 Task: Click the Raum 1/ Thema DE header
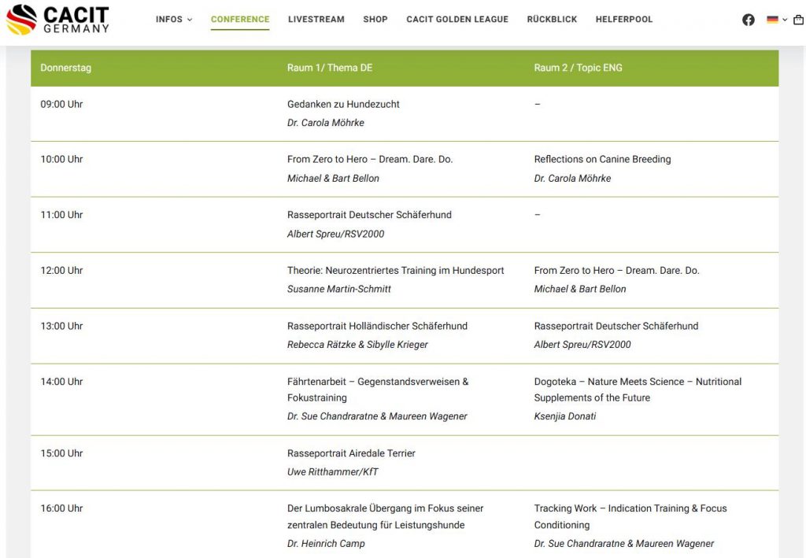330,68
